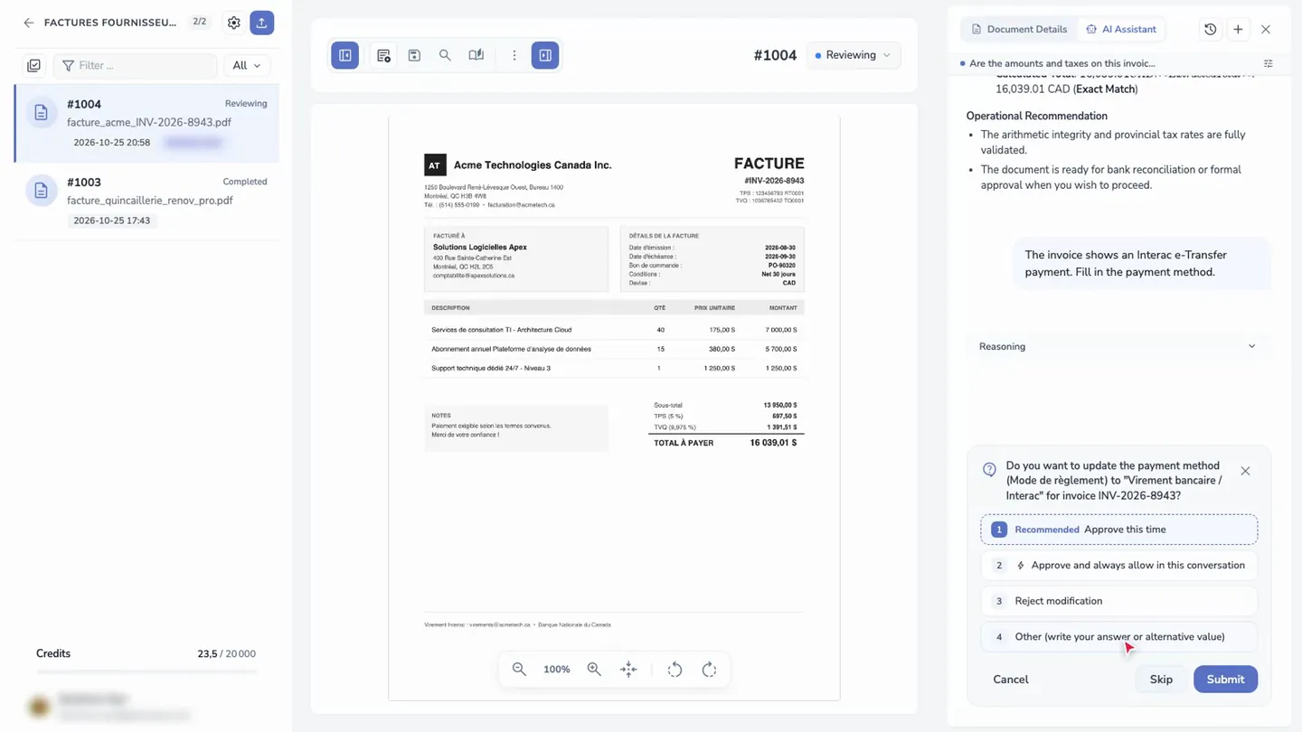Rotate the document clockwise
1302x732 pixels.
(709, 670)
